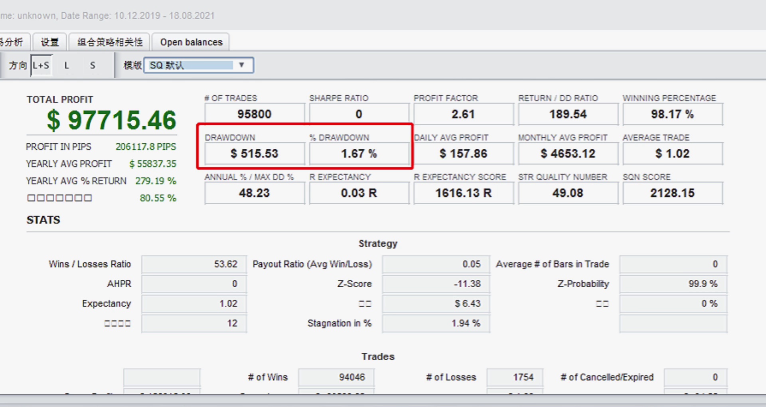Click the Wins / Losses Ratio field
Screen dimensions: 766x407
coord(194,264)
